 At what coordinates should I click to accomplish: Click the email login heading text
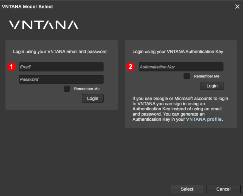59,52
